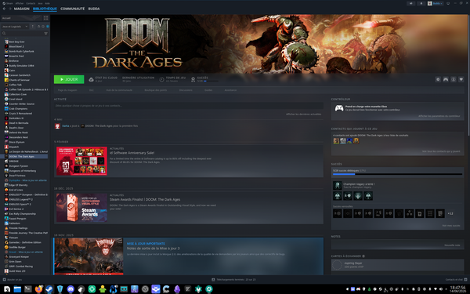This screenshot has width=470, height=294.
Task: Open the Aide menu
Action: 47,3
